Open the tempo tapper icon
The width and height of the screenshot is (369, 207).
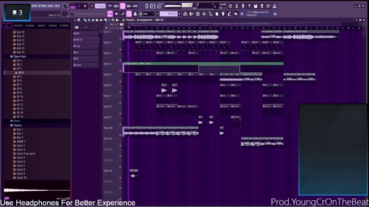[x=229, y=14]
